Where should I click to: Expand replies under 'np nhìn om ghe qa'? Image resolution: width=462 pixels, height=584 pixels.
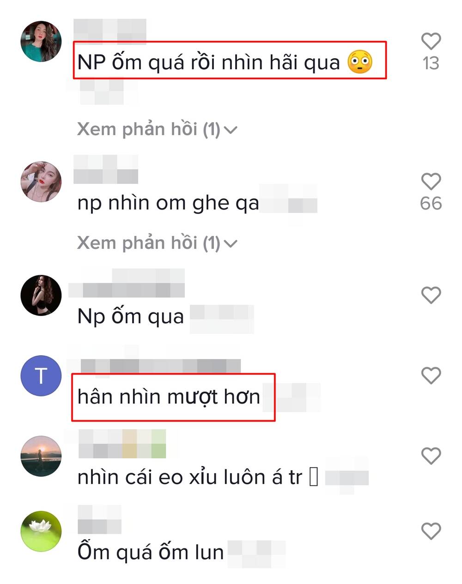[157, 243]
